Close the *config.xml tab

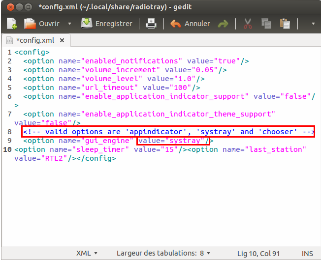pyautogui.click(x=62, y=40)
